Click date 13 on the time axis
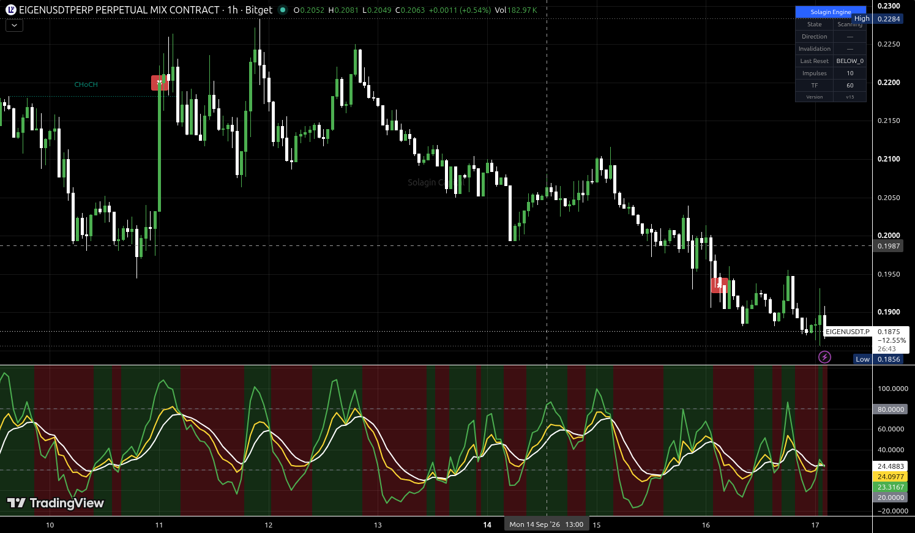This screenshot has height=533, width=915. (x=378, y=525)
